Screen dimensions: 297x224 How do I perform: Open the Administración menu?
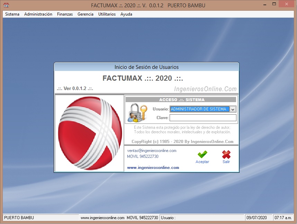38,14
